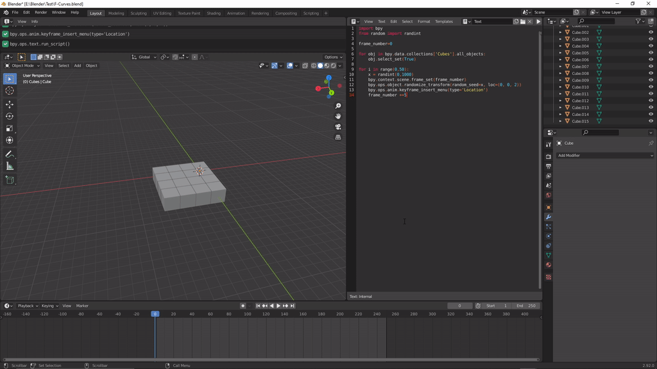Image resolution: width=657 pixels, height=369 pixels.
Task: Click the Add Cube tool
Action: pos(10,180)
